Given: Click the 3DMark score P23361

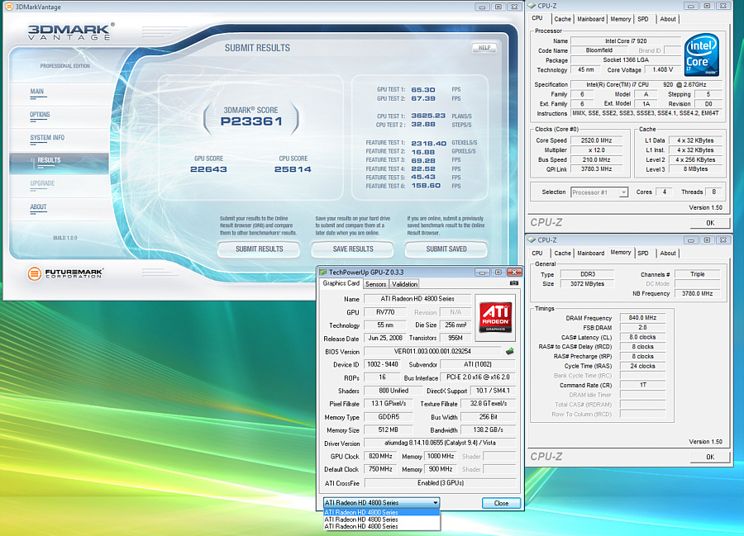Looking at the screenshot, I should (x=251, y=121).
